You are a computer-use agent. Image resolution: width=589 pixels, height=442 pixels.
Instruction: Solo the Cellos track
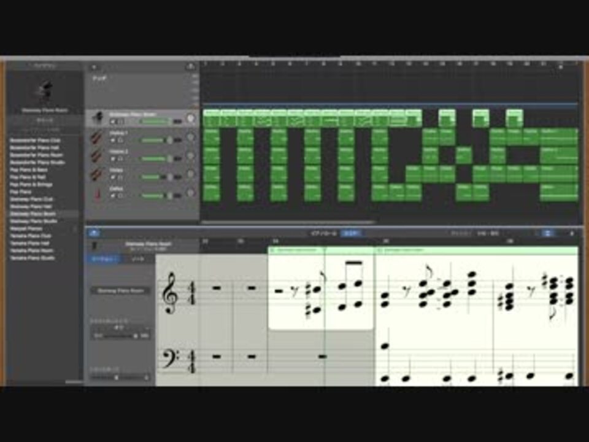point(121,195)
